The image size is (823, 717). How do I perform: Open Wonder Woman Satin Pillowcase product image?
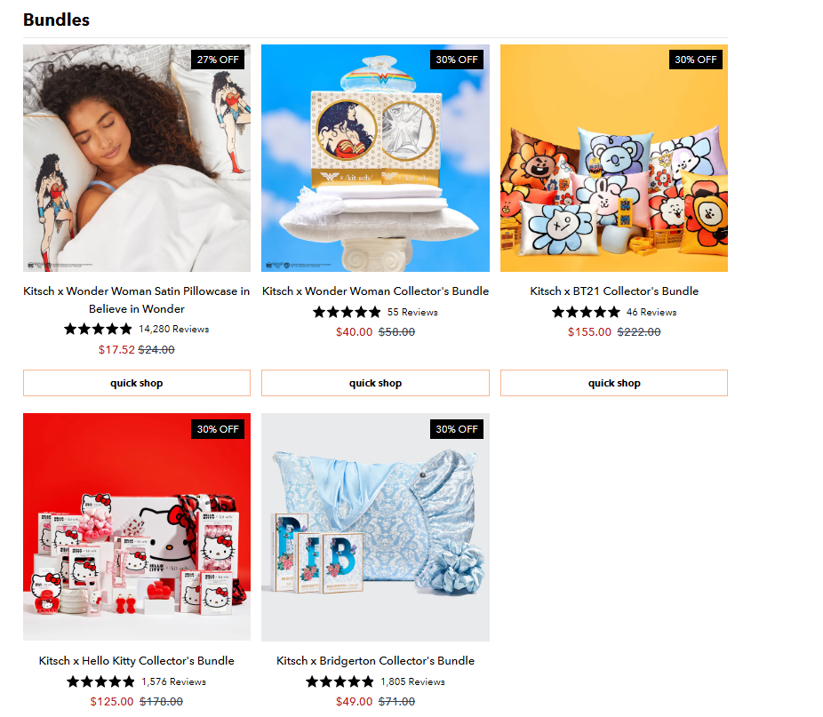tap(137, 158)
